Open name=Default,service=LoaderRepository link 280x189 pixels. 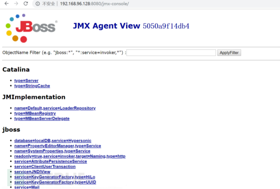pos(55,108)
